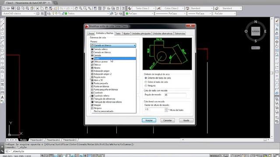The image size is (280, 157).
Task: Open the Standard multileader style dropdown
Action: coord(231,8)
